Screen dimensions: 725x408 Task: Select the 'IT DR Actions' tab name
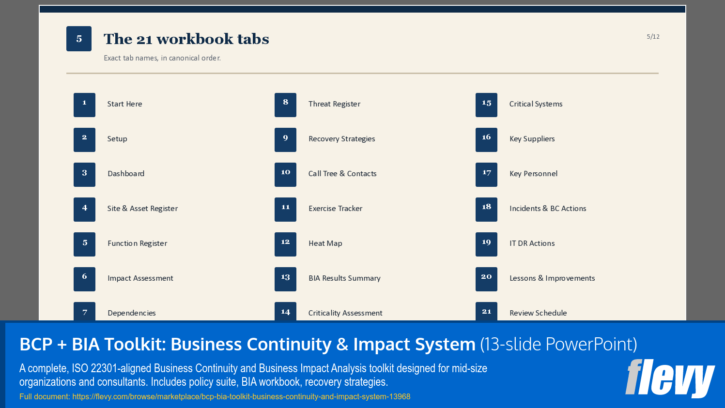point(532,243)
